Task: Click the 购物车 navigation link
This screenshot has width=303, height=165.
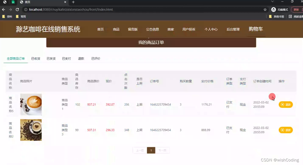Action: (x=256, y=29)
